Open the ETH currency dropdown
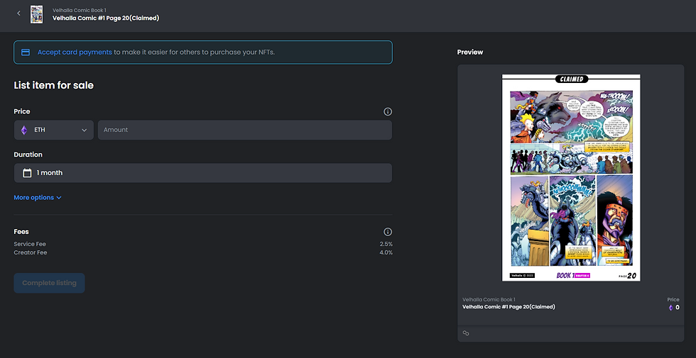 click(54, 130)
